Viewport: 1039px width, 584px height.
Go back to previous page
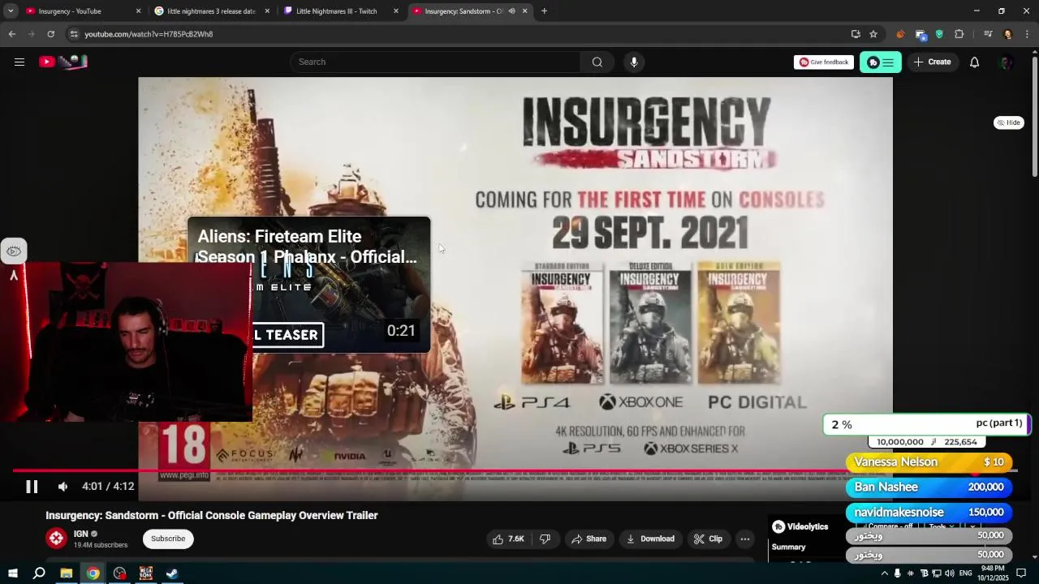coord(12,34)
